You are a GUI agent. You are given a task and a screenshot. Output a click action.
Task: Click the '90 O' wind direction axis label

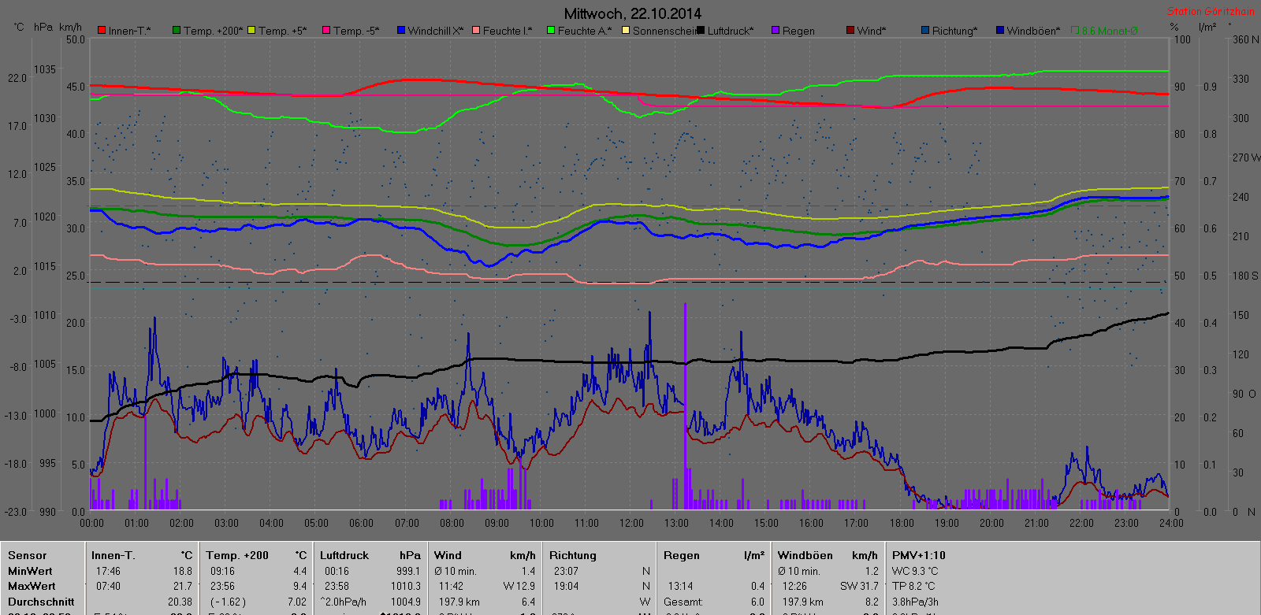(x=1244, y=394)
